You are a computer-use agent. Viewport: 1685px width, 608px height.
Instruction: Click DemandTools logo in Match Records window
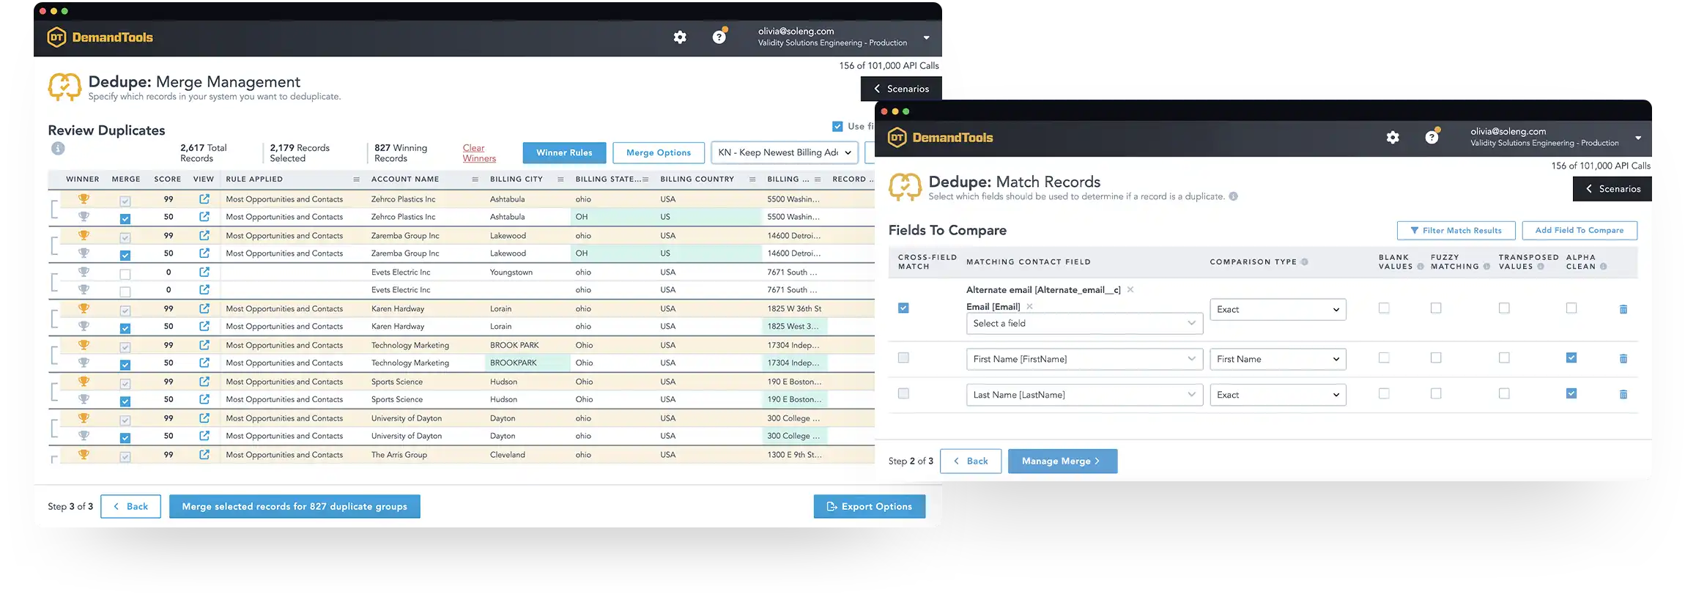click(941, 138)
